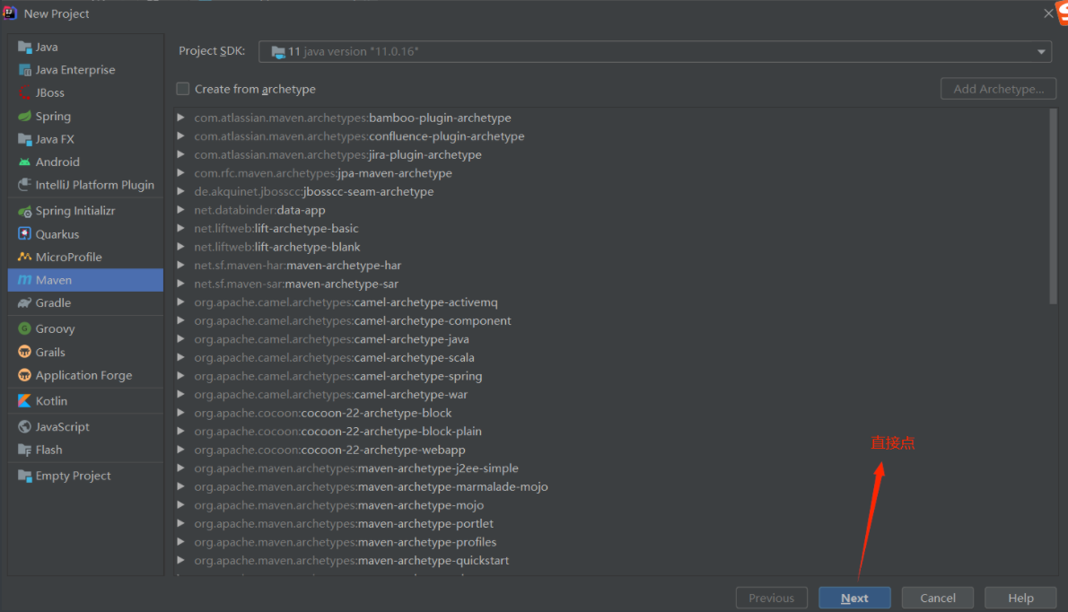Viewport: 1068px width, 612px height.
Task: Select Empty Project folder icon
Action: (25, 476)
